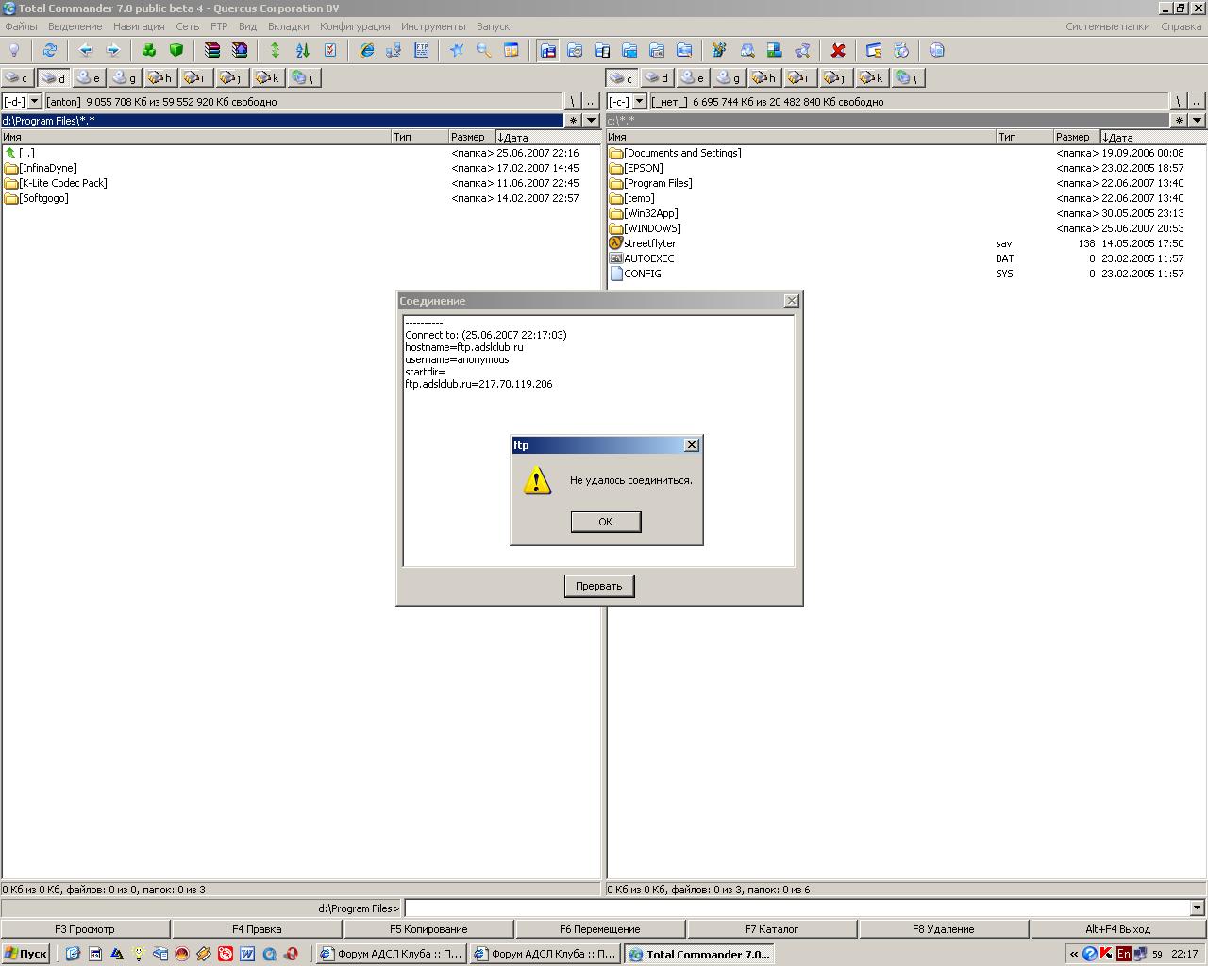
Task: Click the Internet Explorer toolbar icon
Action: pyautogui.click(x=366, y=50)
